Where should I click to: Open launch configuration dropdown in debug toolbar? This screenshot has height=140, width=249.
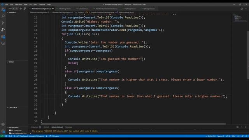tap(16, 9)
